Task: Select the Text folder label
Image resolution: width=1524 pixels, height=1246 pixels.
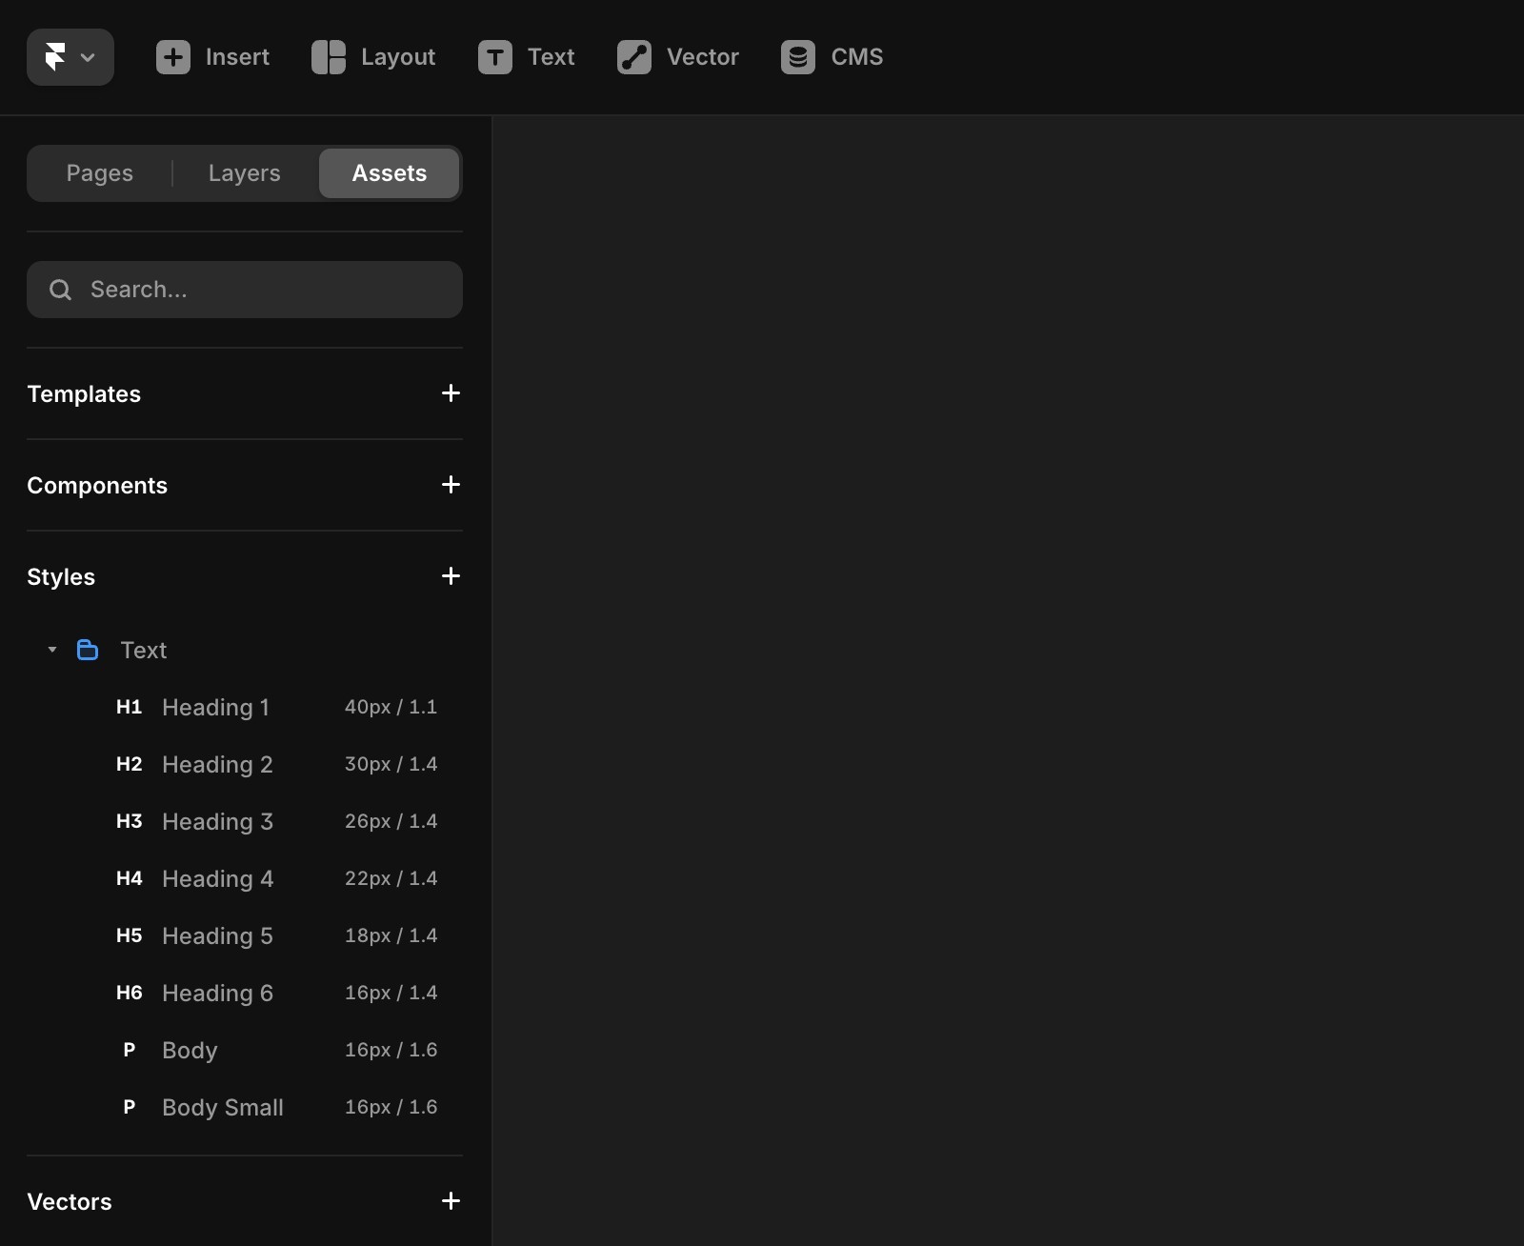Action: point(144,651)
